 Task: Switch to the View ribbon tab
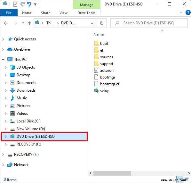[x=63, y=13]
